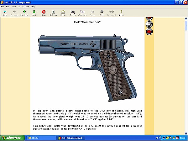
Task: Print the current page
Action: pyautogui.click(x=102, y=13)
